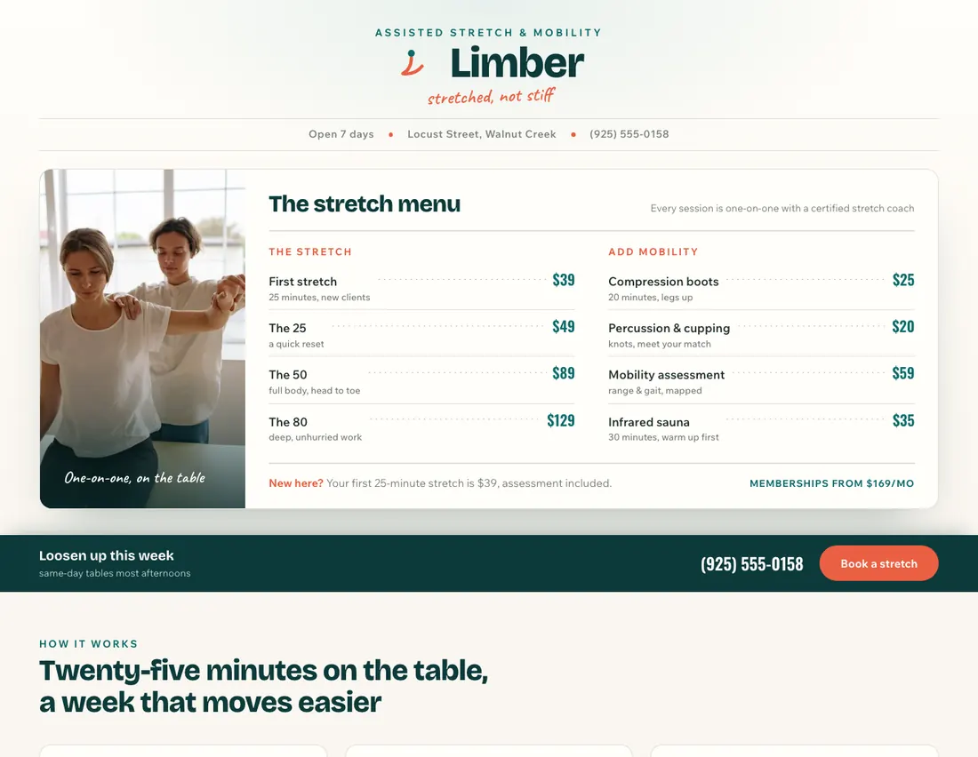Image resolution: width=978 pixels, height=757 pixels.
Task: Click the $89 price
Action: (563, 373)
